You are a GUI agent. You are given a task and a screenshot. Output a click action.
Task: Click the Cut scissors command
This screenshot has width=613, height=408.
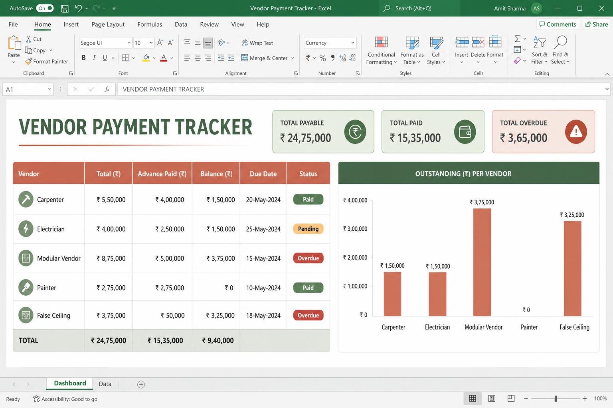[34, 39]
